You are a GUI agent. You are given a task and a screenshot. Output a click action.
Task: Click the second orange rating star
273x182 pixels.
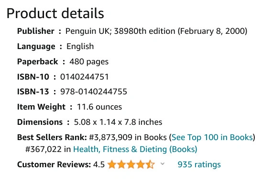(121, 164)
